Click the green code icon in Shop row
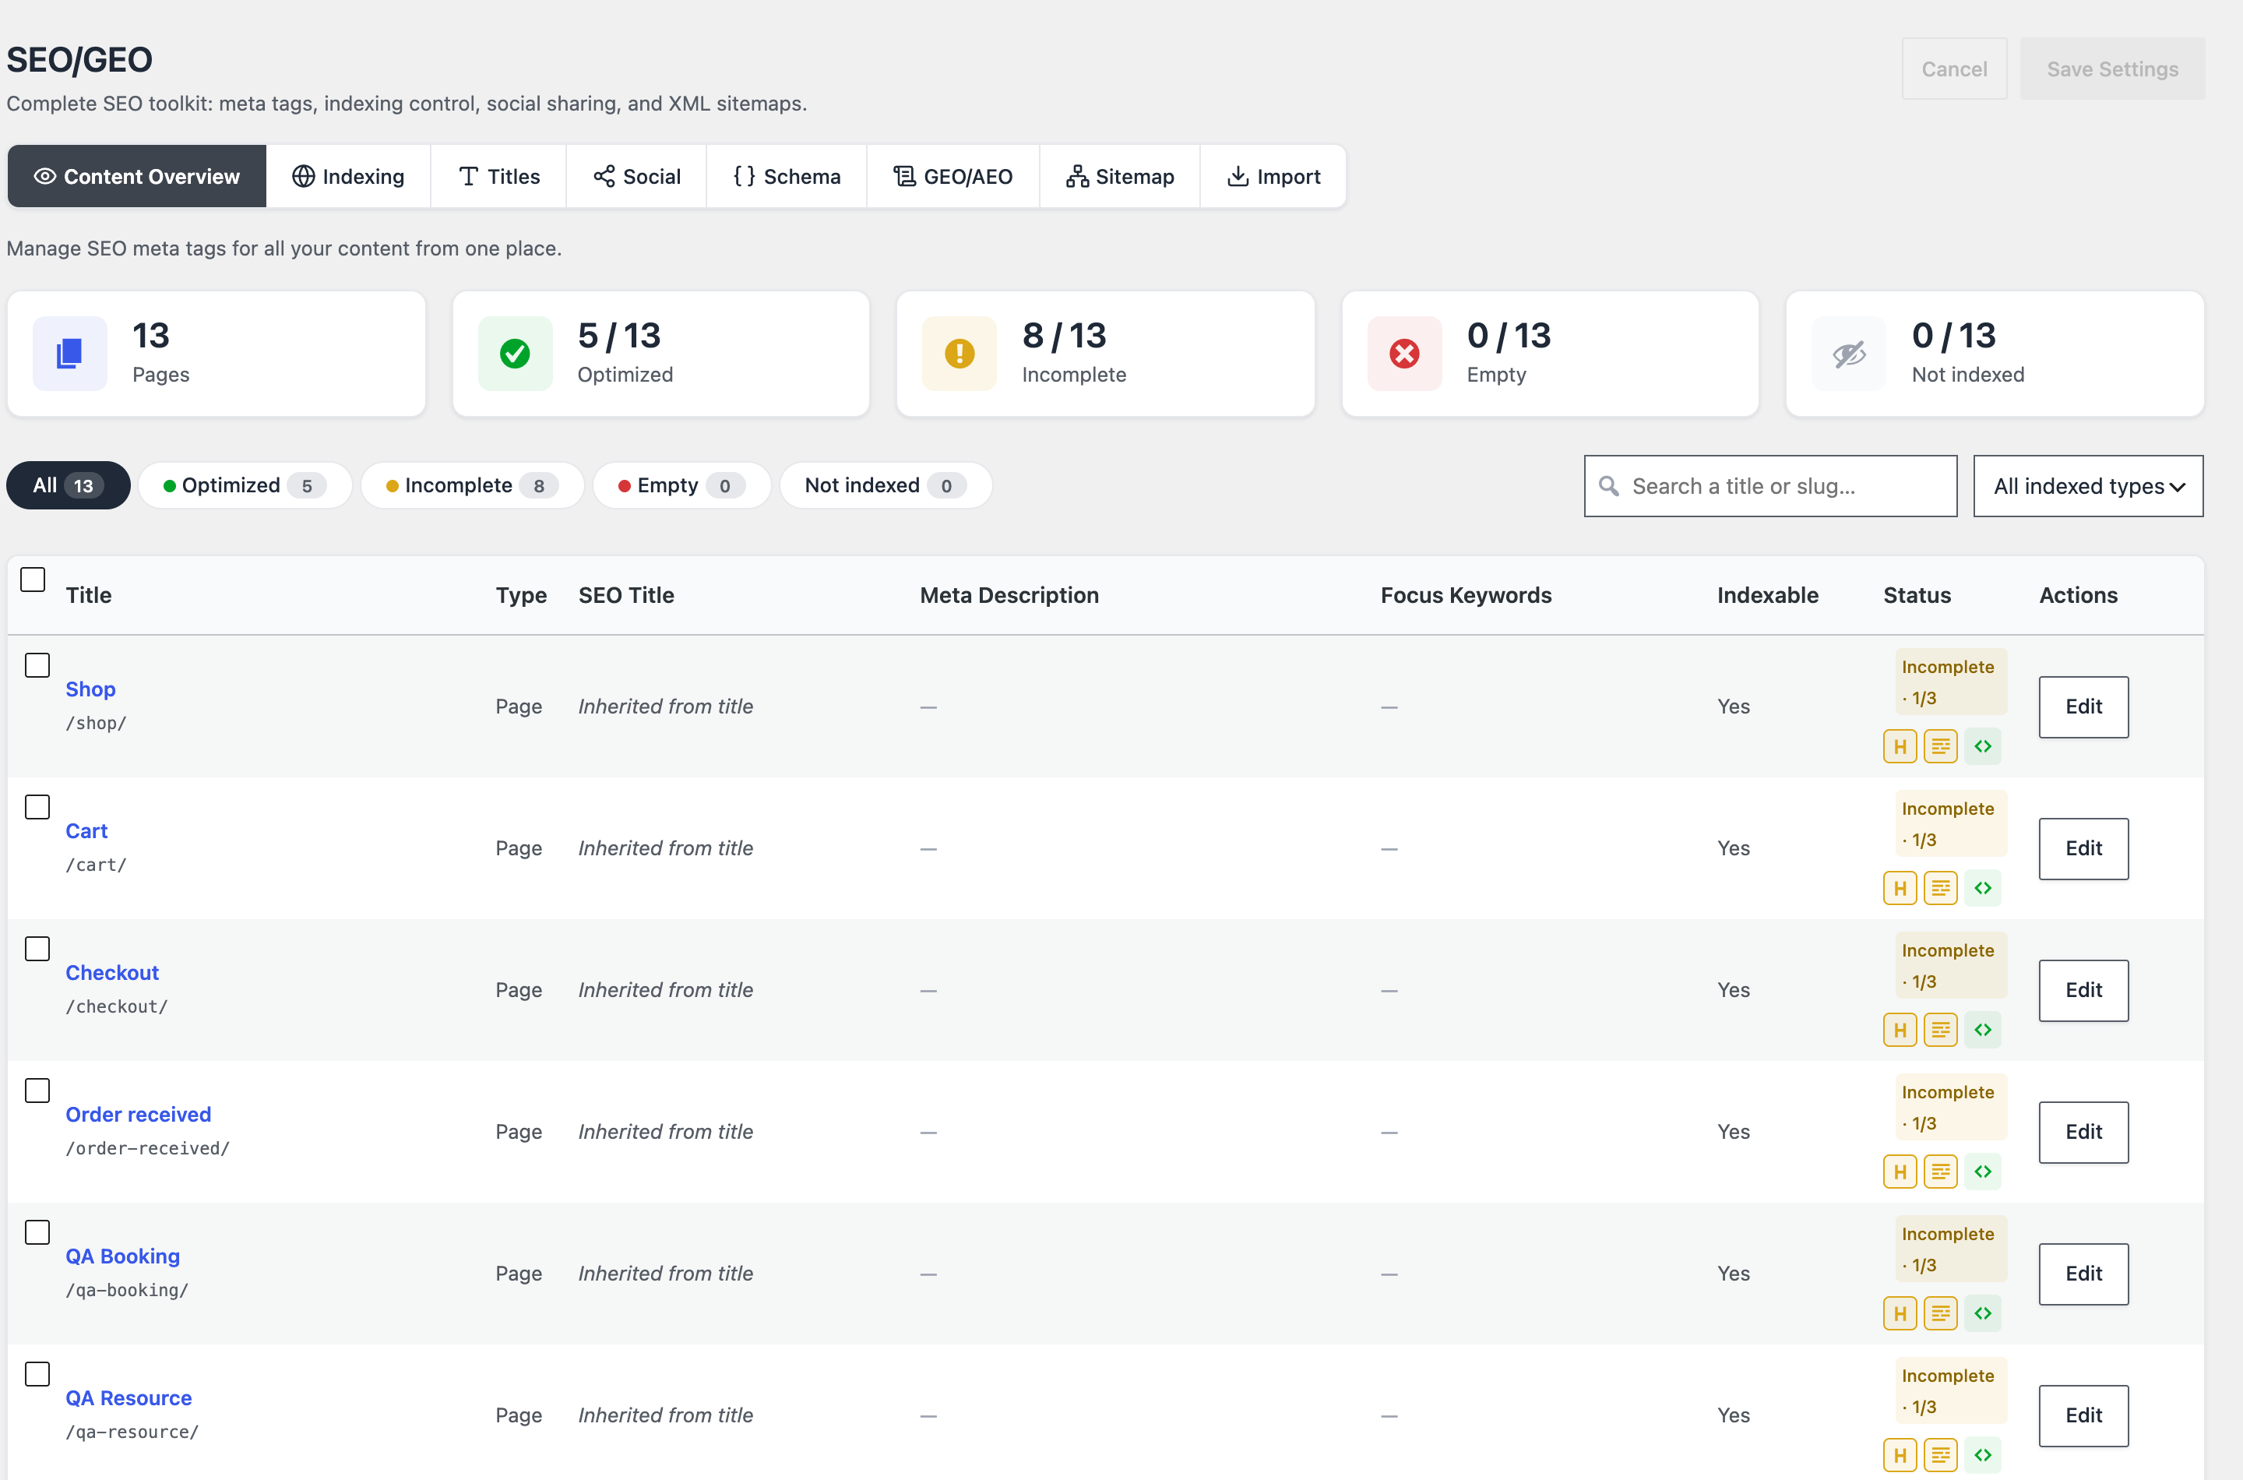This screenshot has height=1480, width=2243. pos(1983,746)
